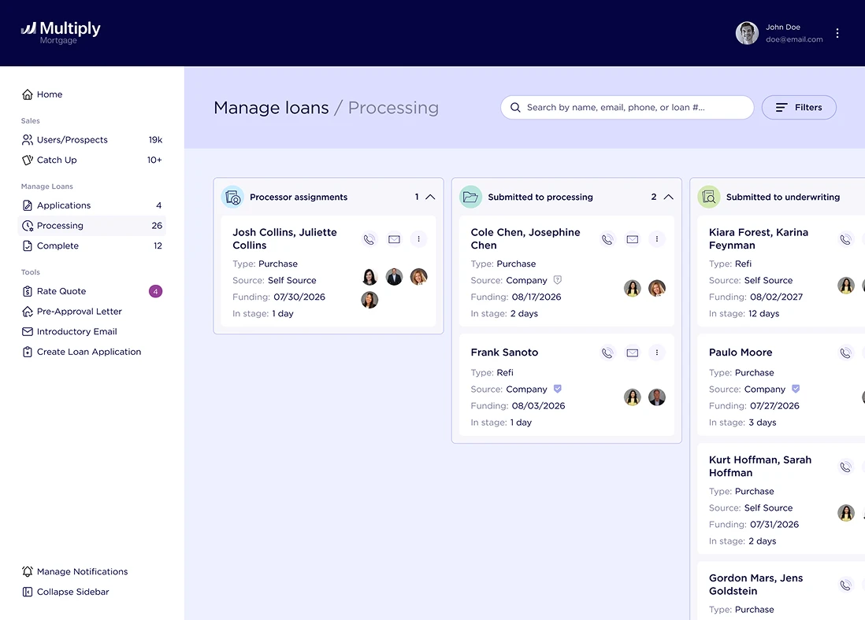Viewport: 865px width, 620px height.
Task: Call Paulo Moore via phone icon
Action: point(845,352)
